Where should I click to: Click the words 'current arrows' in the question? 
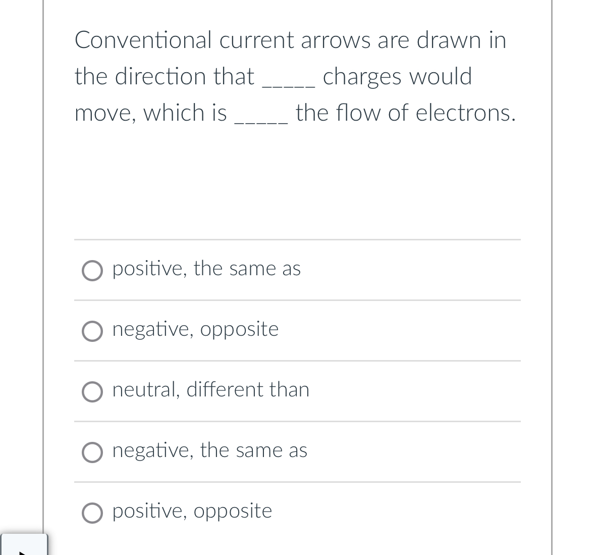(295, 40)
